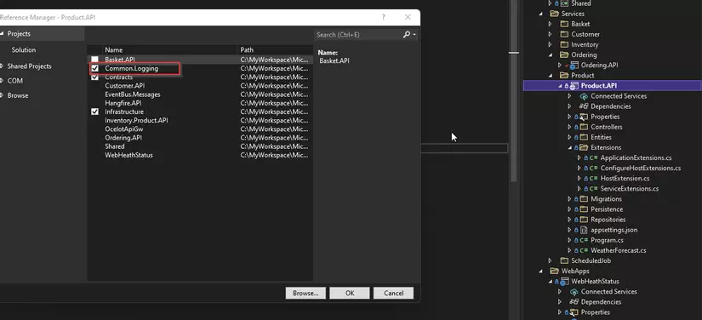
Task: Click the Ordering.API project icon in Solution Explorer
Action: [574, 66]
